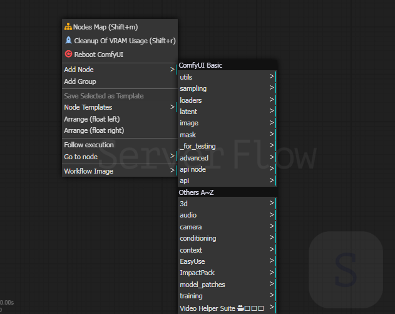
Task: Click the Others A~Z section header
Action: click(x=227, y=192)
